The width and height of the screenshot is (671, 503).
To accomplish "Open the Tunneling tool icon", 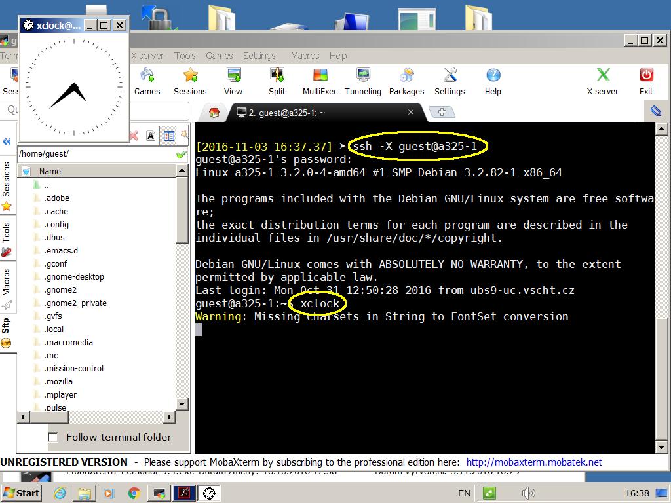I will click(363, 81).
